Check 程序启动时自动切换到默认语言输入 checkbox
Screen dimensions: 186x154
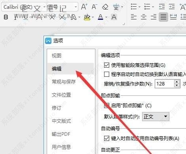coord(106,74)
